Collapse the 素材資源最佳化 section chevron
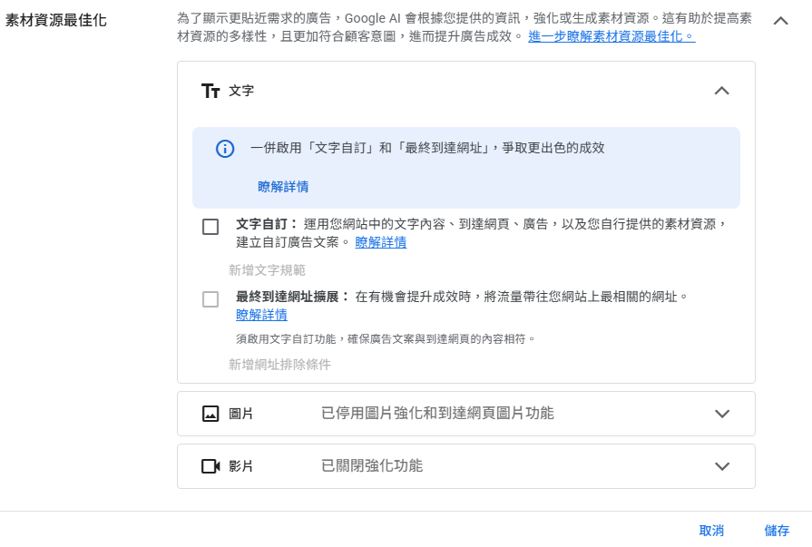 780,20
